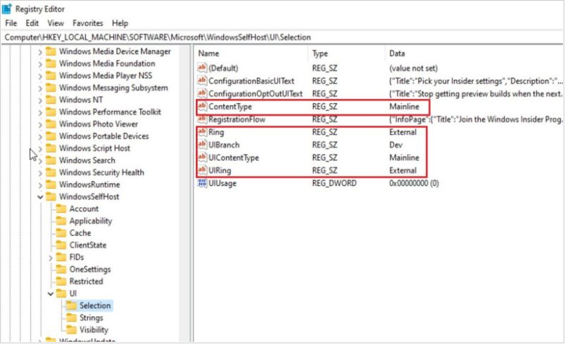Click the UIUsage DWORD value icon
The width and height of the screenshot is (565, 344).
point(202,183)
